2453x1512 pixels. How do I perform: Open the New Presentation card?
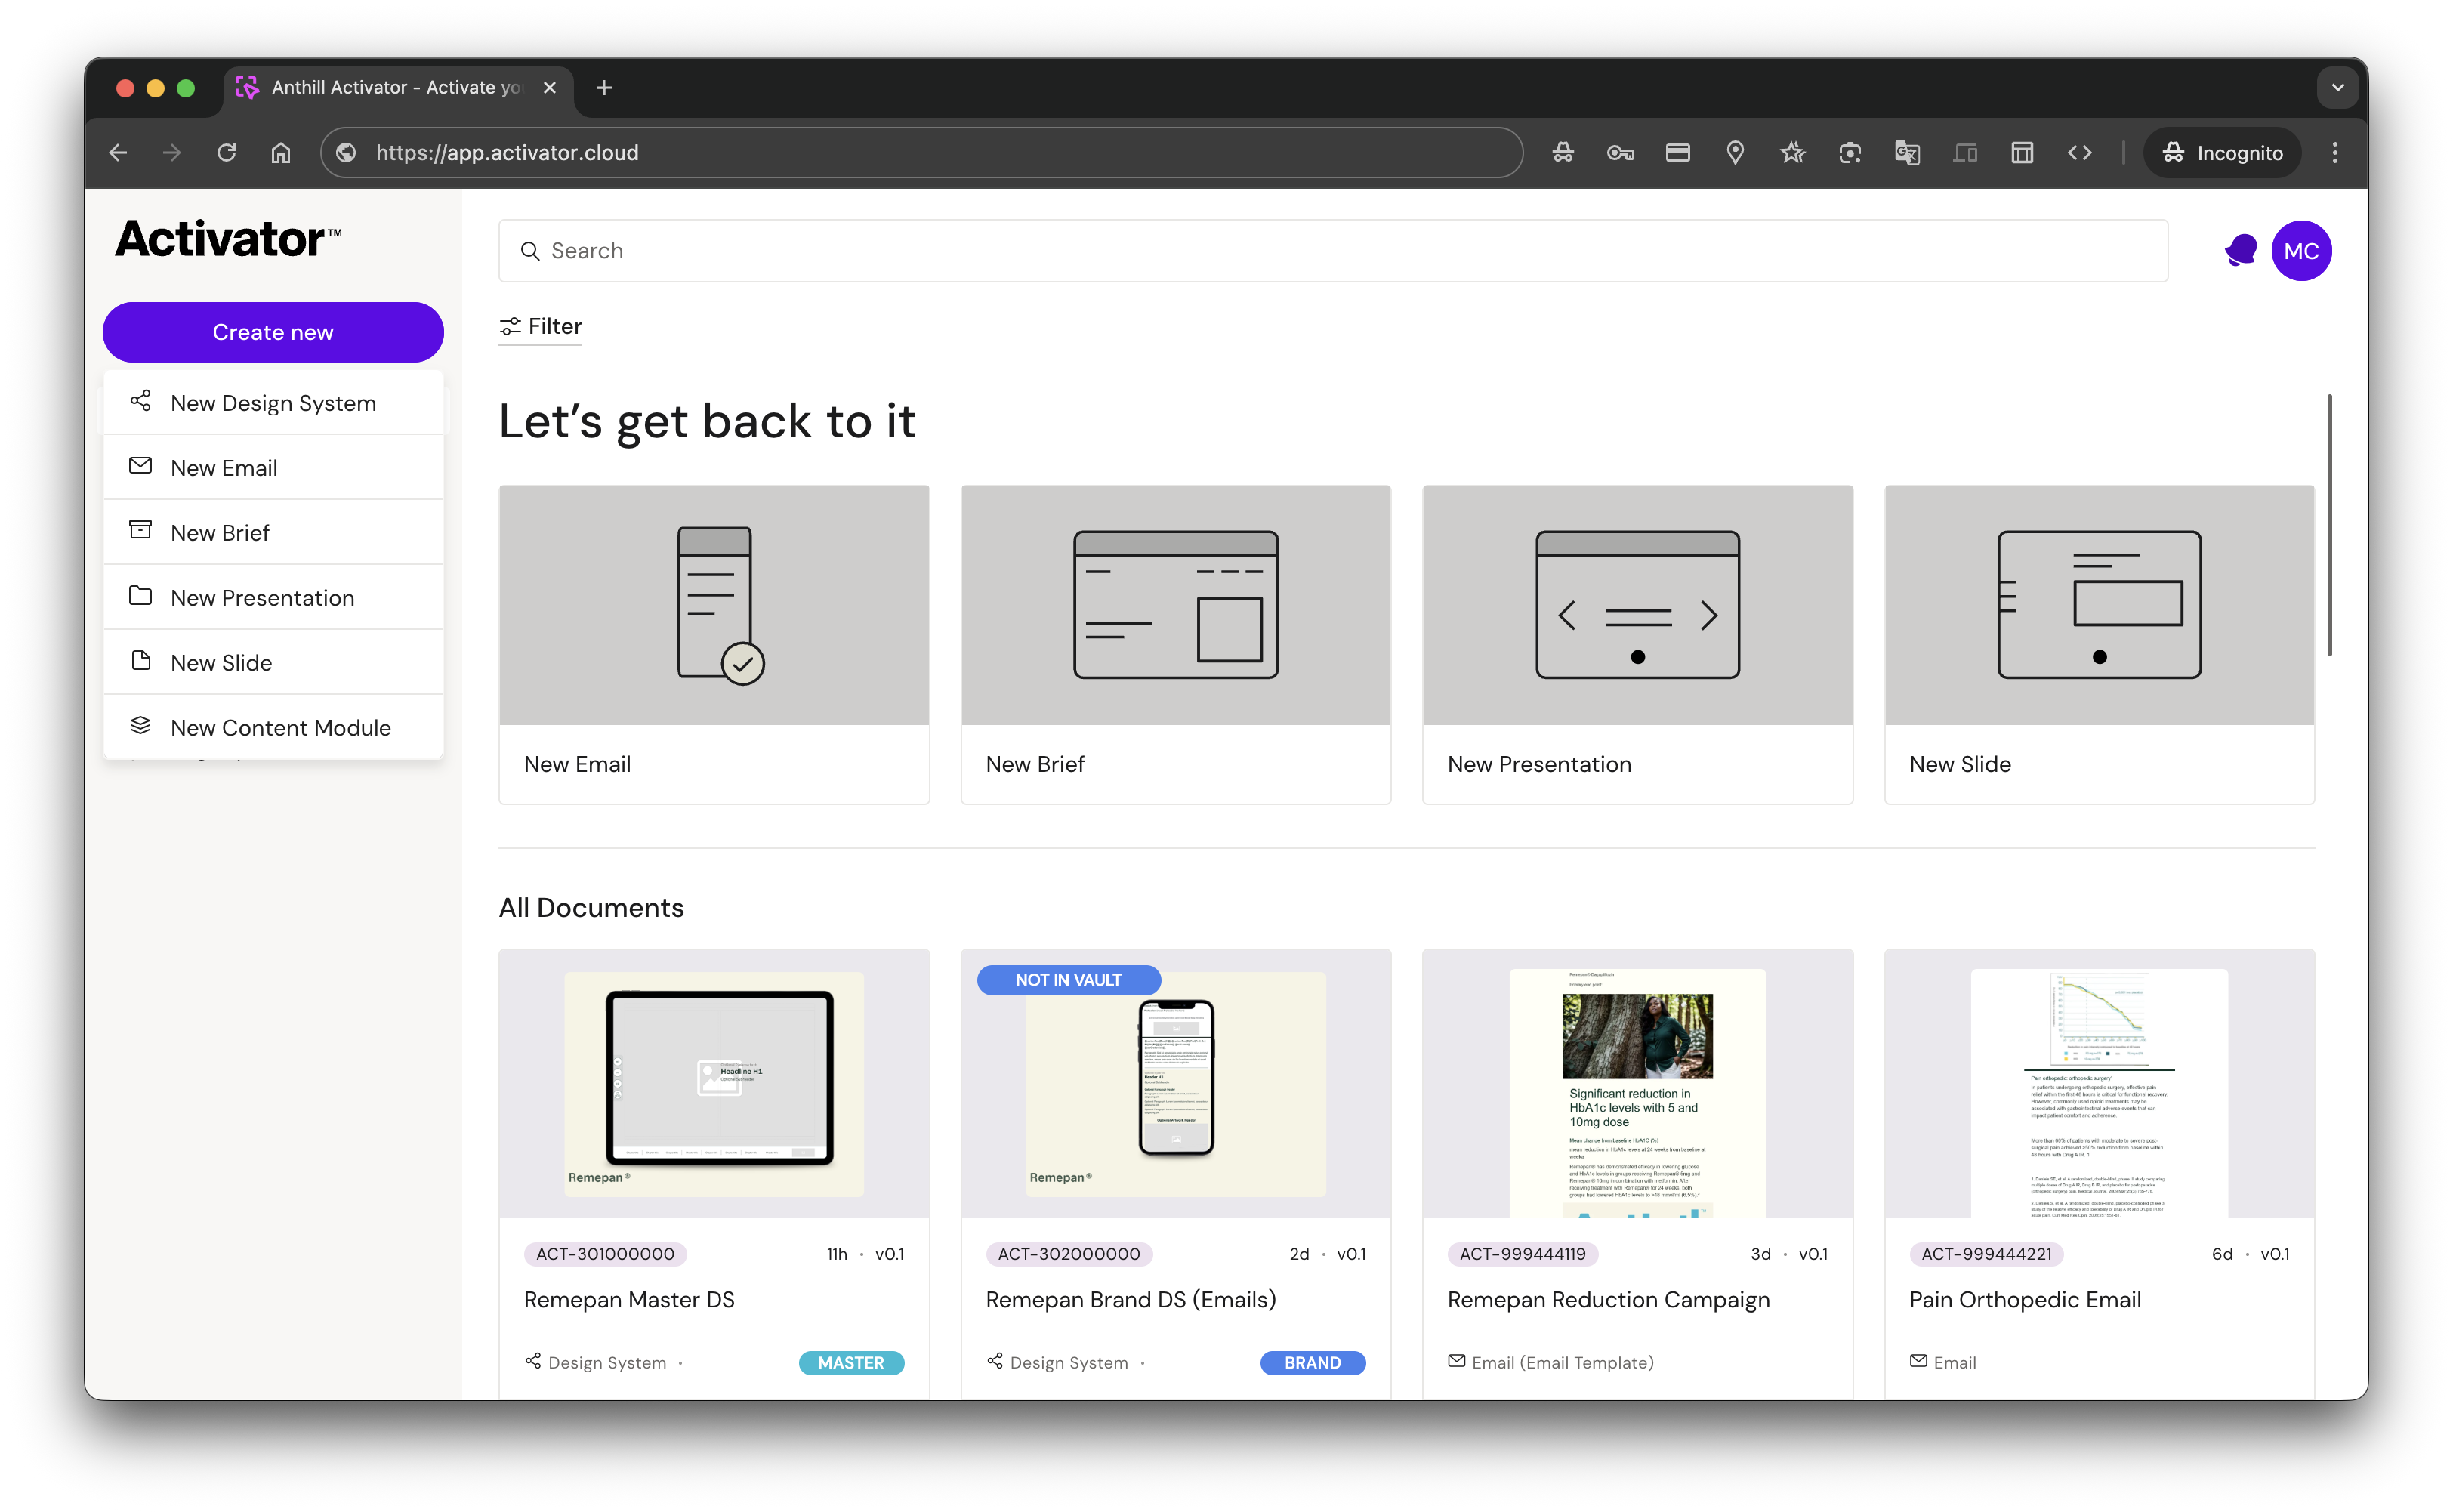(x=1637, y=645)
